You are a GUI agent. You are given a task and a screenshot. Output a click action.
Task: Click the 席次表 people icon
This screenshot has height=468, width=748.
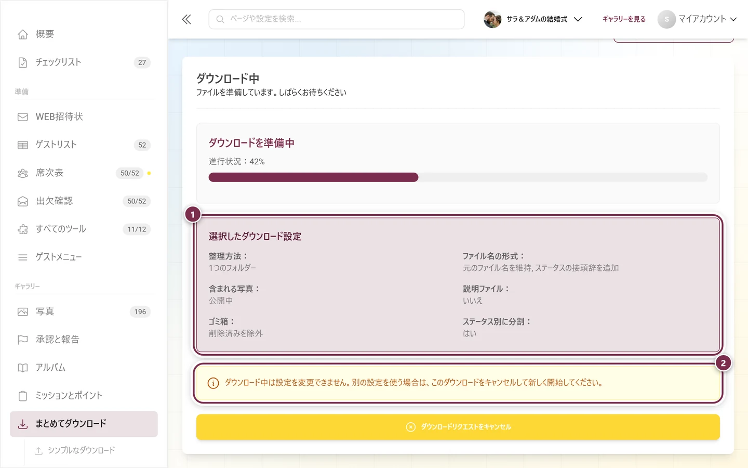click(22, 173)
